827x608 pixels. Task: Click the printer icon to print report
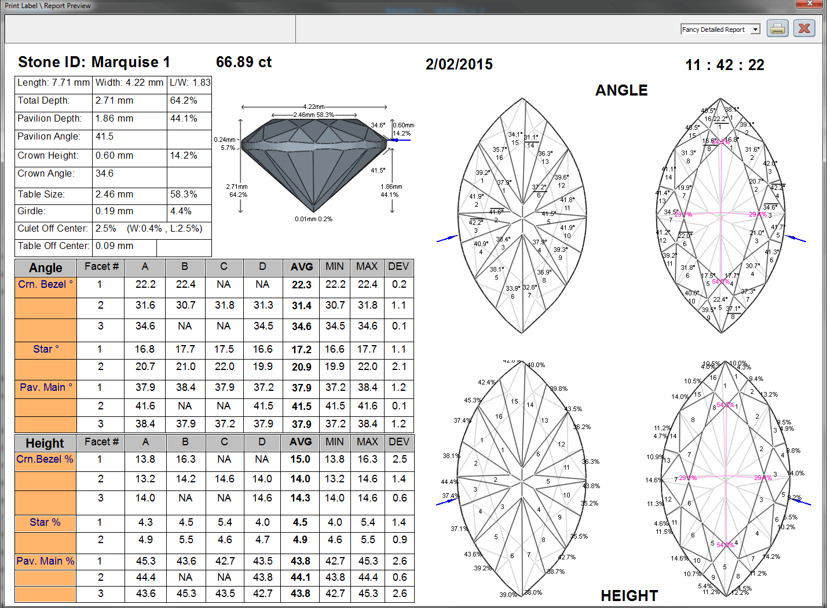pyautogui.click(x=777, y=28)
